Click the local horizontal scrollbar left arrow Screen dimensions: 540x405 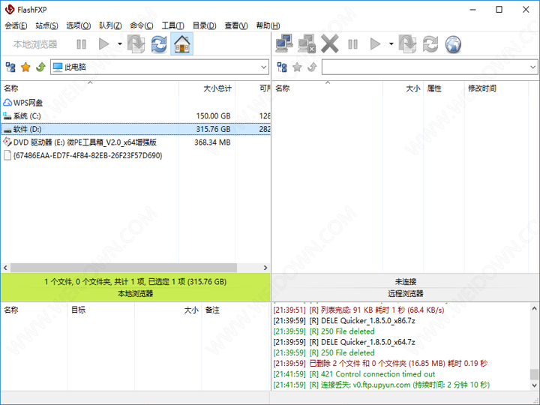tap(5, 268)
